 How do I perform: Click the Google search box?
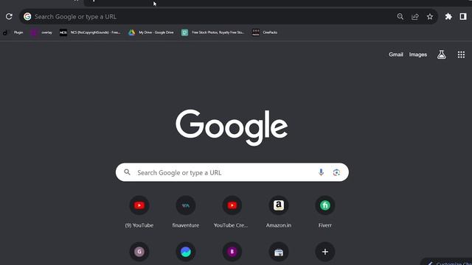(232, 172)
